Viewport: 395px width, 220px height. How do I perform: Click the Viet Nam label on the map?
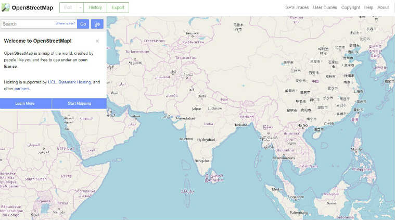tap(310, 166)
